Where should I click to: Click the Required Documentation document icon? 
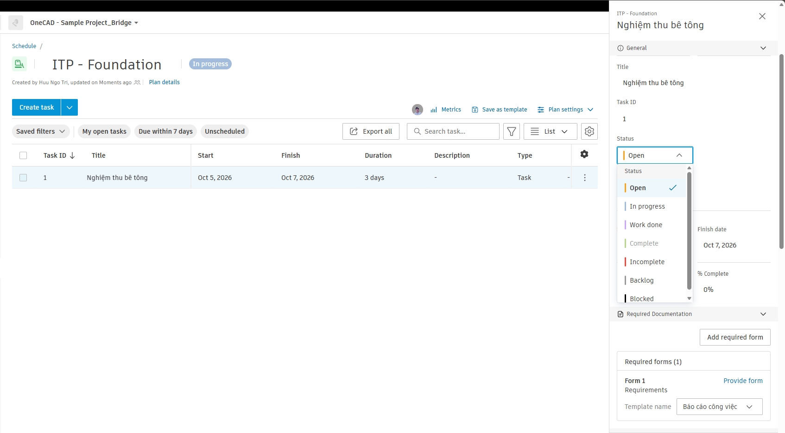tap(620, 314)
